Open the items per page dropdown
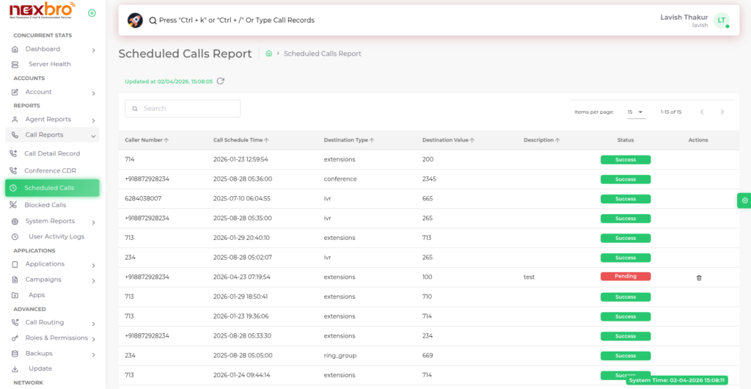 635,112
